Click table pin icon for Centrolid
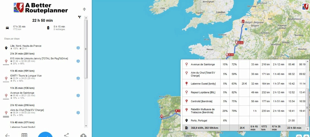 point(186,101)
